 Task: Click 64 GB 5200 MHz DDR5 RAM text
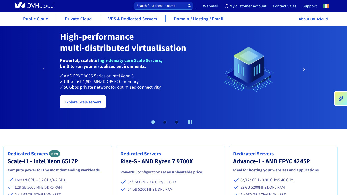tap(150, 189)
